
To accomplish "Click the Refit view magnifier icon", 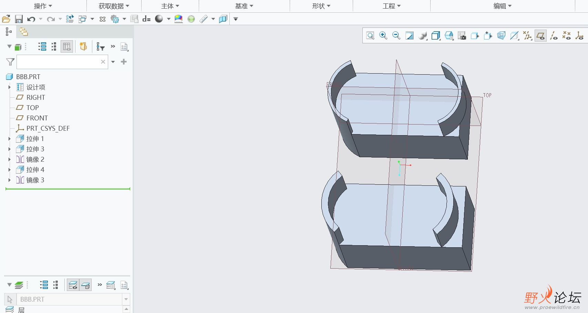I will [x=370, y=35].
